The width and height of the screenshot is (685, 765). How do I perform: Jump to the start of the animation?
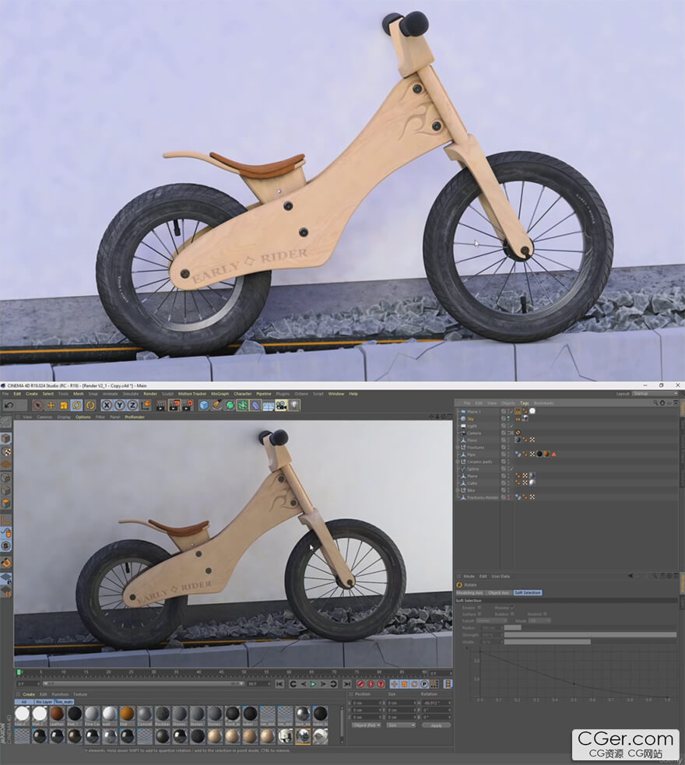[x=279, y=684]
